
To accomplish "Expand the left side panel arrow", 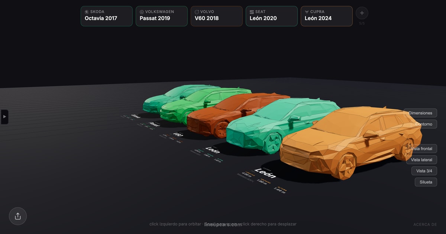I will click(4, 117).
